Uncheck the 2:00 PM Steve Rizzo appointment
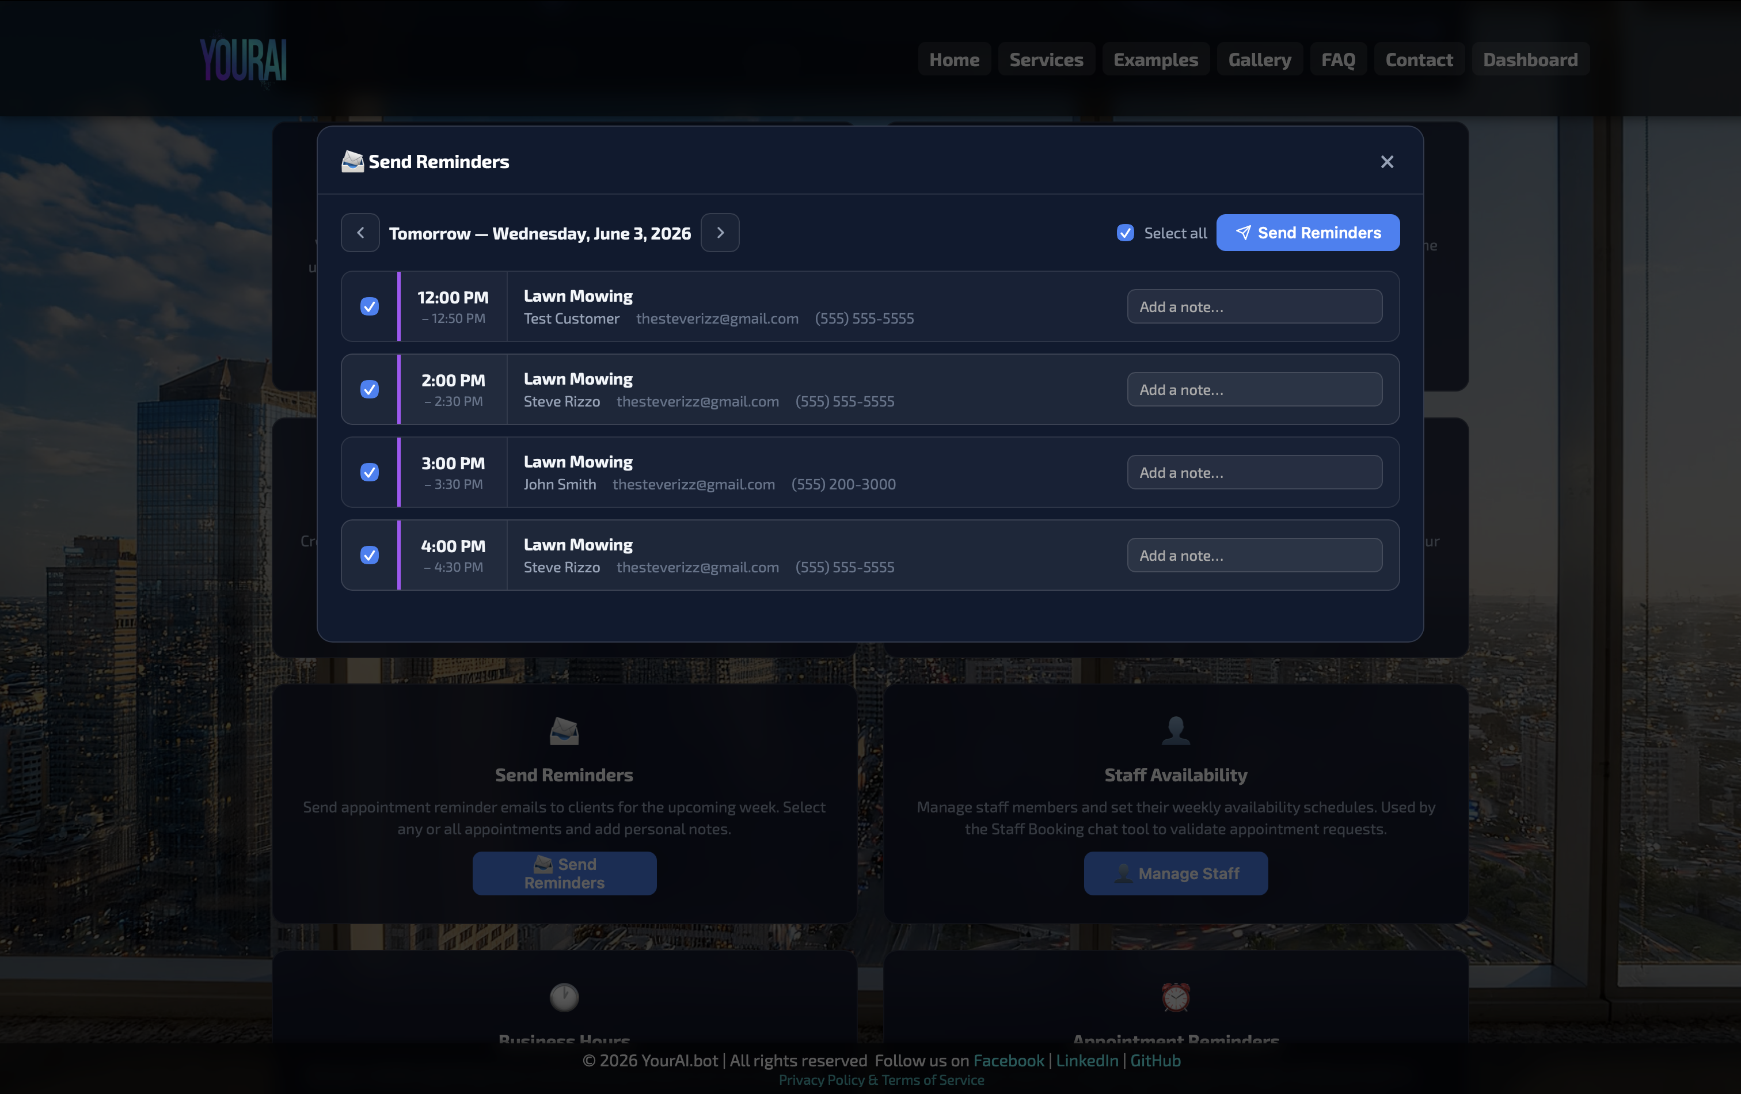Image resolution: width=1741 pixels, height=1094 pixels. [x=368, y=390]
